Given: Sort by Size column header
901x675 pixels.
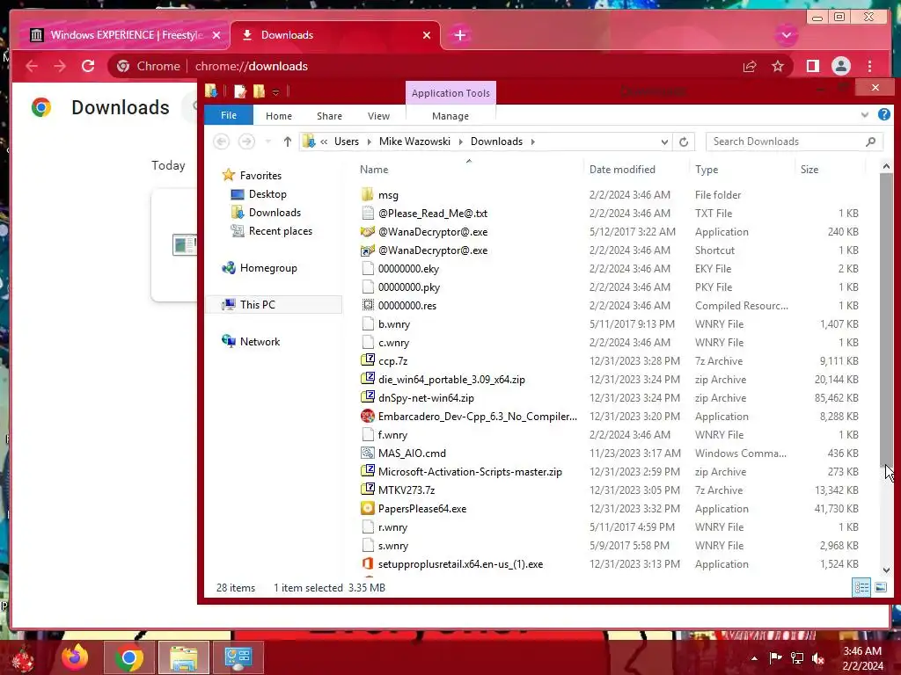Looking at the screenshot, I should (830, 170).
